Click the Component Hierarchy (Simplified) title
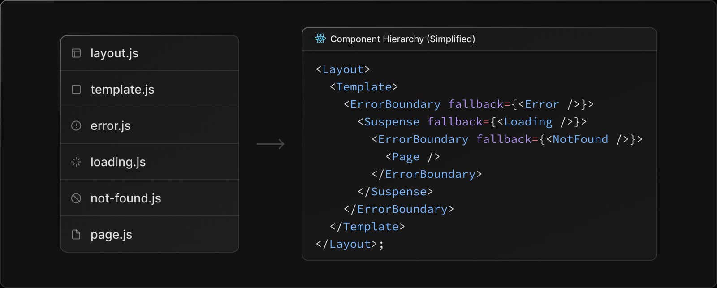This screenshot has height=288, width=717. click(x=402, y=39)
